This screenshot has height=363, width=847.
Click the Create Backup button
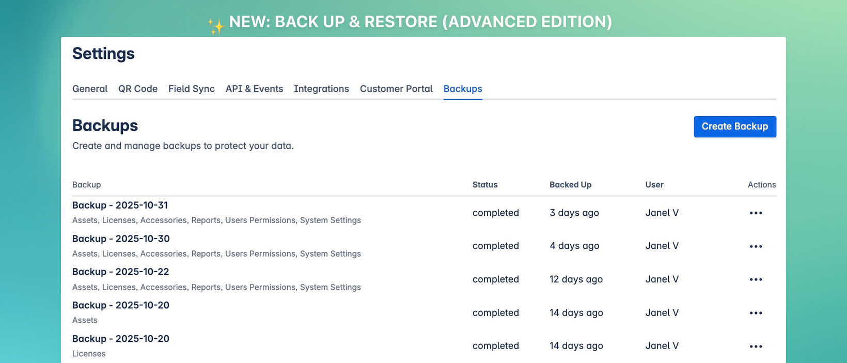click(x=734, y=127)
